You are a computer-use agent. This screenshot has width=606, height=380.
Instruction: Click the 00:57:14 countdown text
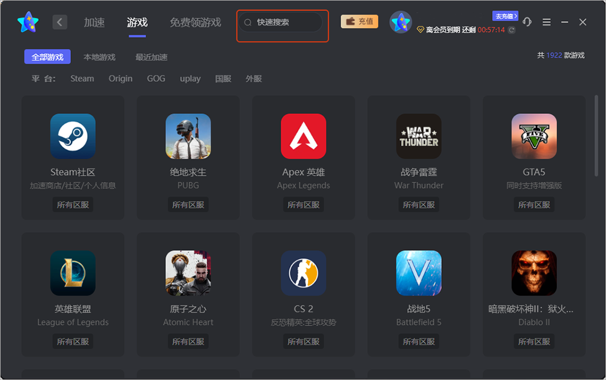pos(491,30)
